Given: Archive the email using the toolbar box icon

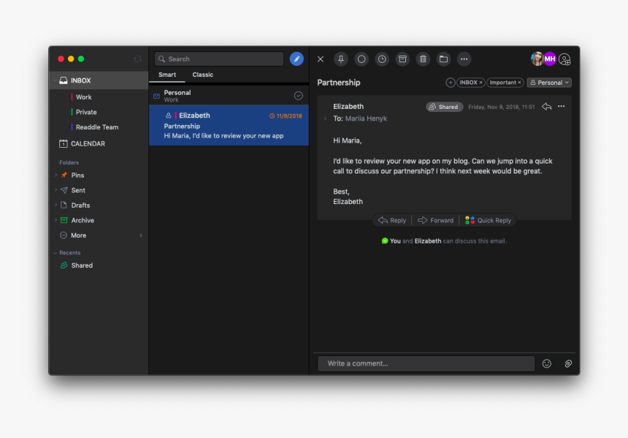Looking at the screenshot, I should [x=402, y=59].
